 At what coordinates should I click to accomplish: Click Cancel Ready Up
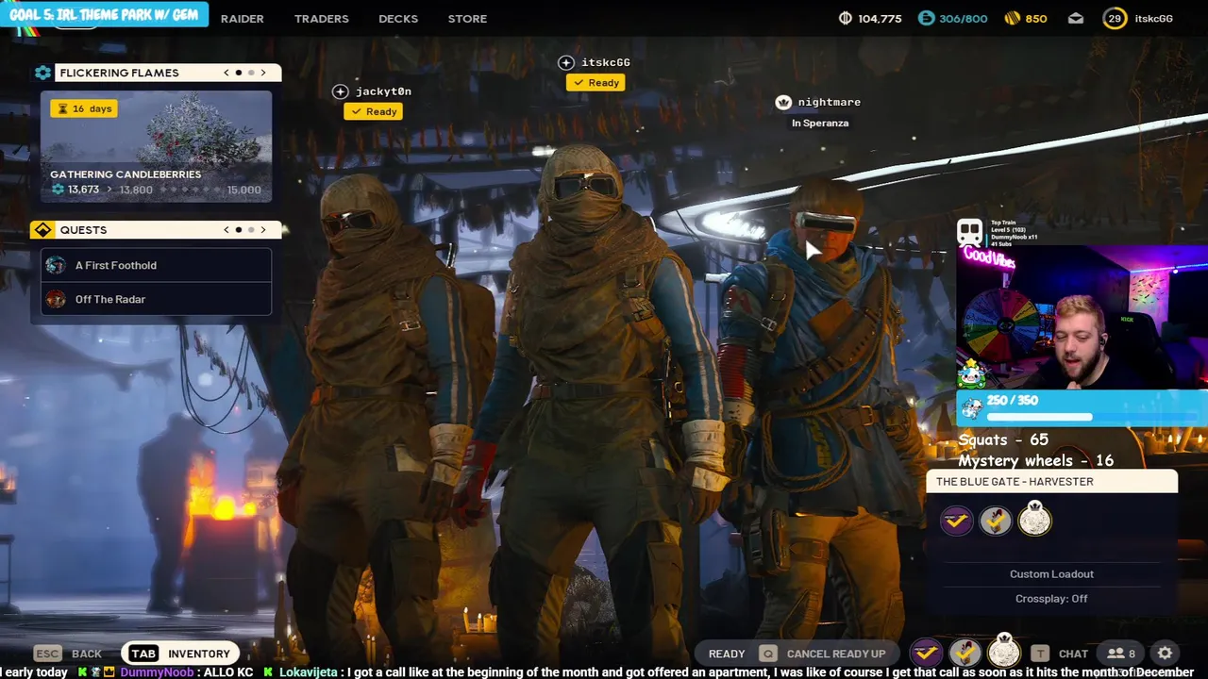click(x=823, y=653)
